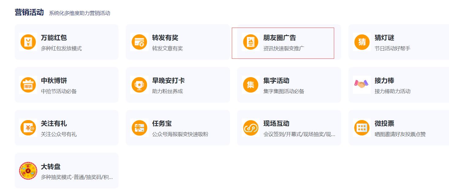The height and width of the screenshot is (193, 449).
Task: Click the description 多种红包发放模式
Action: [x=61, y=48]
